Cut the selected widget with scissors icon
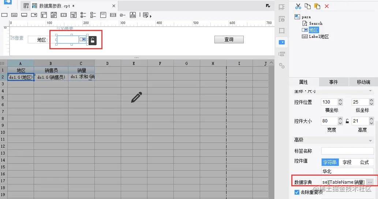The height and width of the screenshot is (199, 378). point(298,6)
